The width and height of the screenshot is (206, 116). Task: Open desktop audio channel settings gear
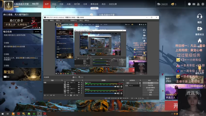[x=121, y=93]
